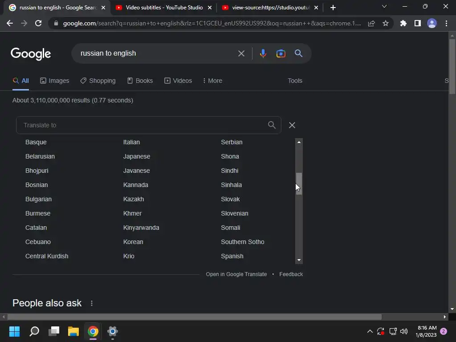The height and width of the screenshot is (342, 456).
Task: Select the All results tab
Action: point(20,81)
